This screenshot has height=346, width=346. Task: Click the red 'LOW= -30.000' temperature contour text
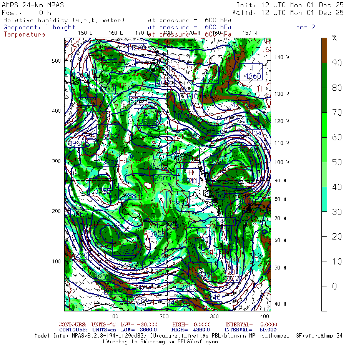tap(139, 324)
